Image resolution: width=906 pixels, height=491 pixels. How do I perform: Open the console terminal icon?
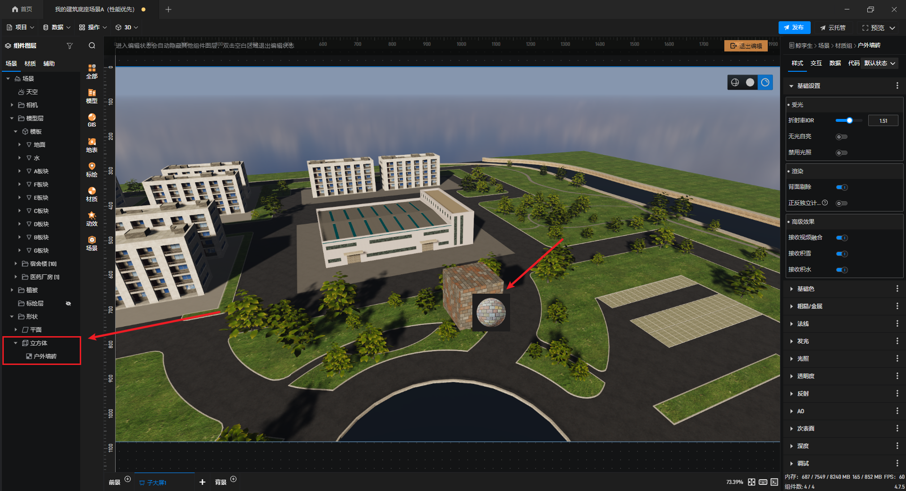click(x=774, y=482)
